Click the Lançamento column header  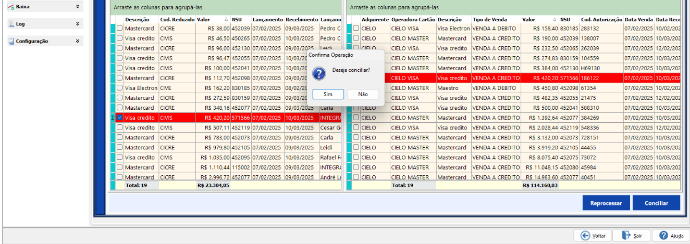[x=268, y=19]
